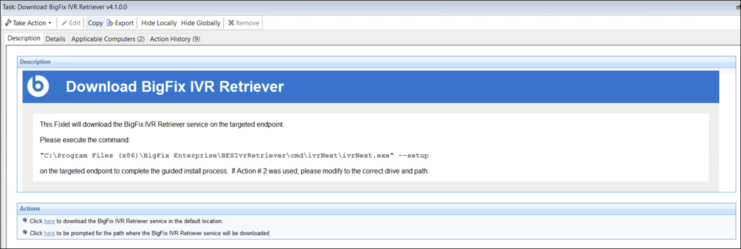The height and width of the screenshot is (249, 741).
Task: Hide the task globally
Action: 200,23
